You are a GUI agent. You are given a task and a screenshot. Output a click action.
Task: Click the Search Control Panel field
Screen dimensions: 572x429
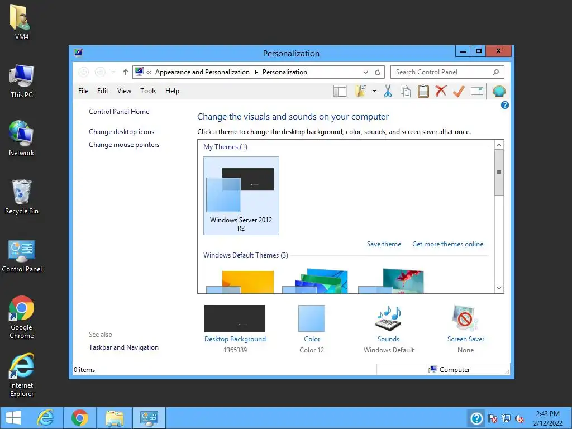click(447, 72)
